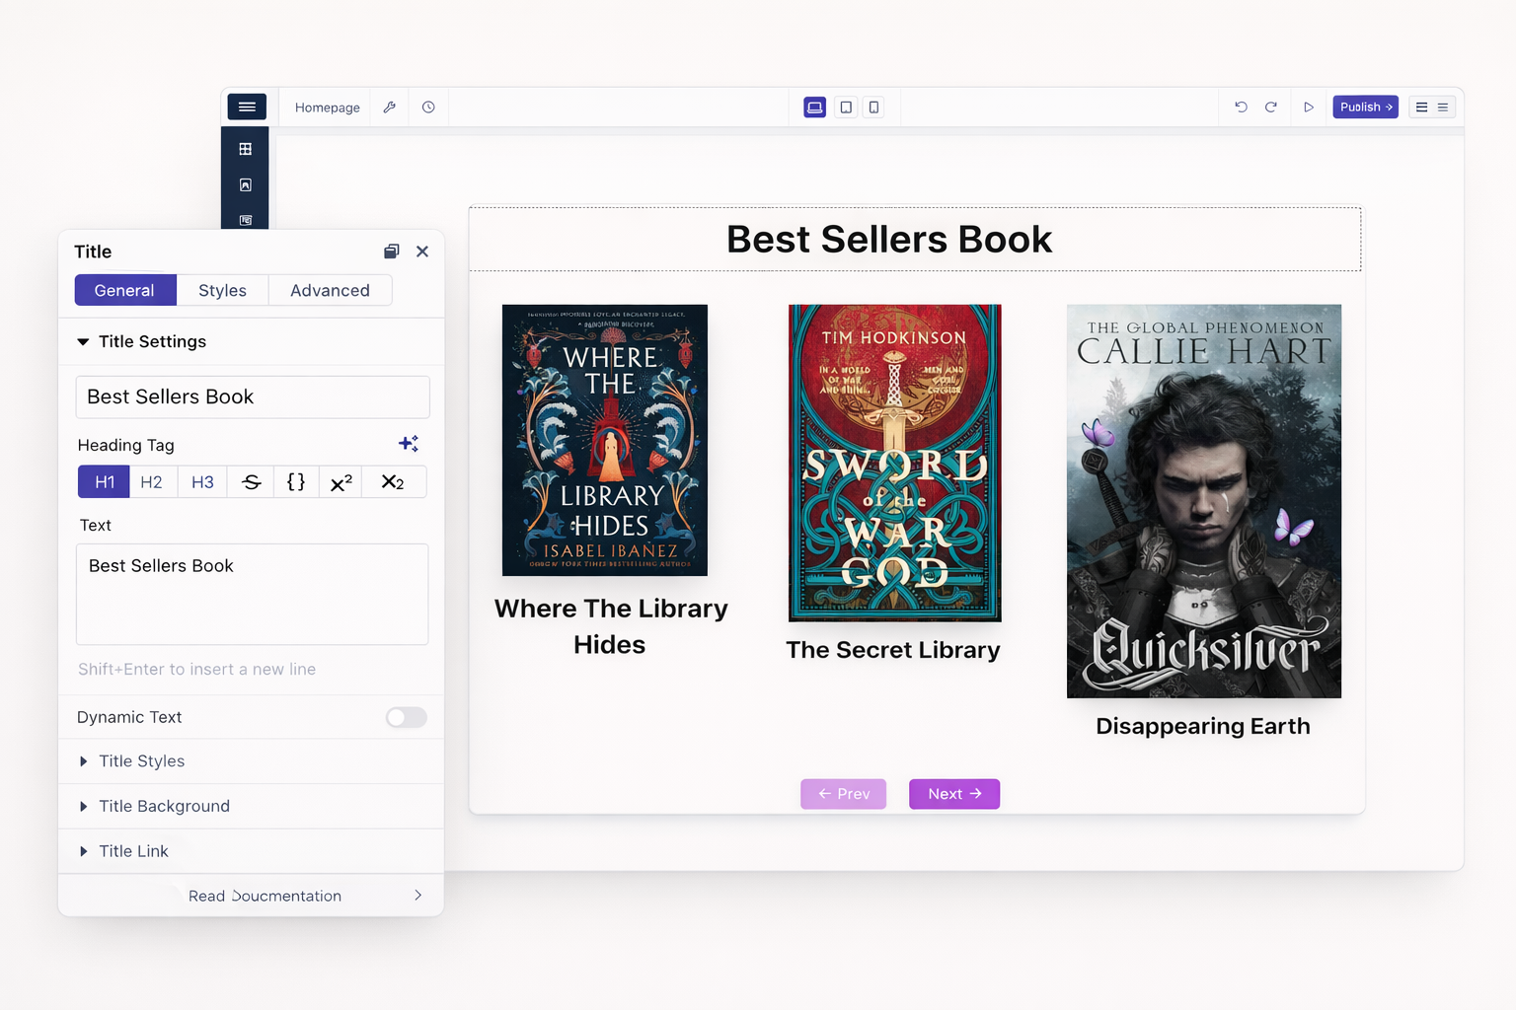Click the Next carousel button
Viewport: 1516px width, 1010px height.
click(953, 794)
